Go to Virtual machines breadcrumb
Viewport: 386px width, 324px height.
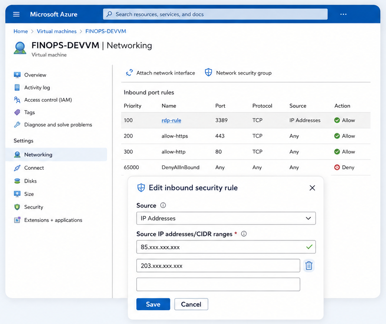pos(56,31)
